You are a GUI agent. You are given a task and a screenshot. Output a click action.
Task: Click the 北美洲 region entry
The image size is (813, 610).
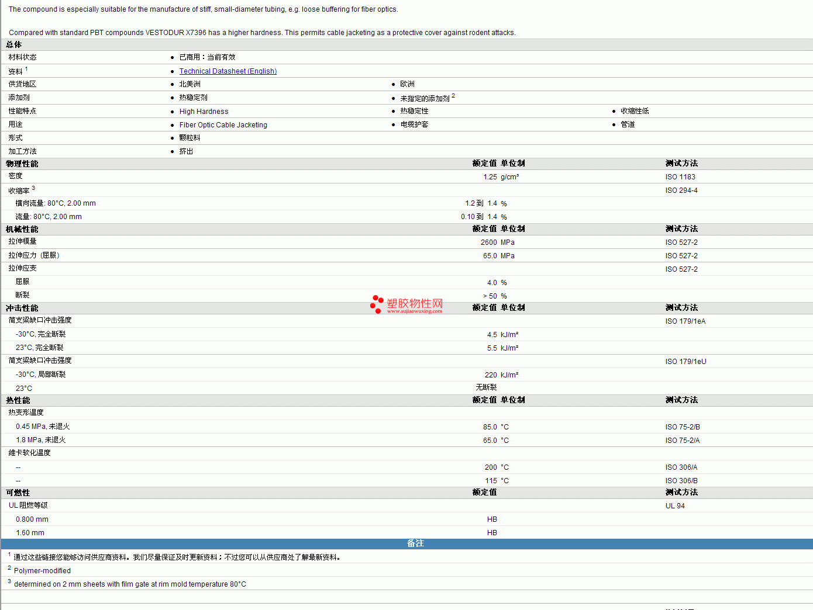point(190,84)
